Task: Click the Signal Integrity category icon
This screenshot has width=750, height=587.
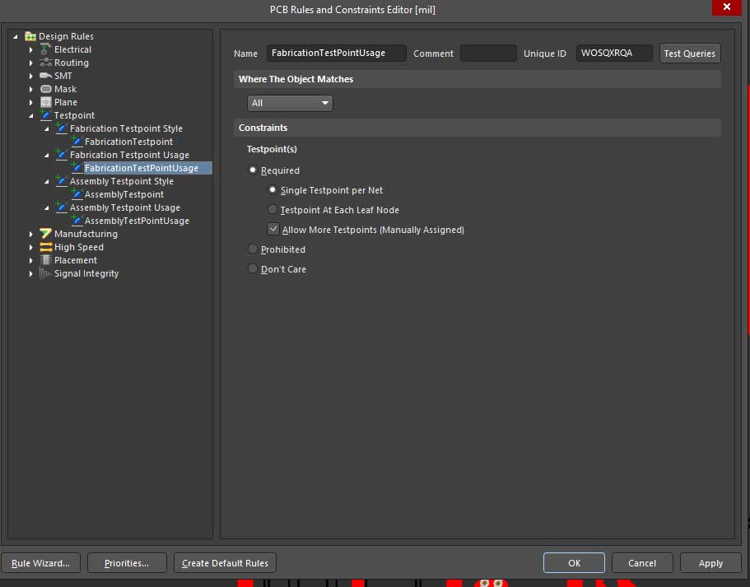Action: (x=46, y=273)
